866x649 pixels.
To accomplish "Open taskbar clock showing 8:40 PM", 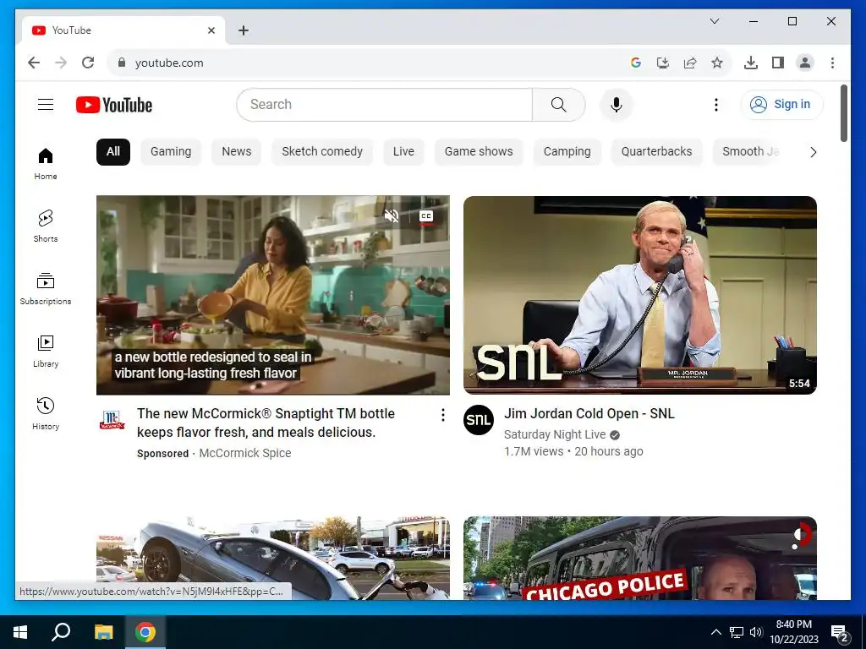I will (793, 632).
